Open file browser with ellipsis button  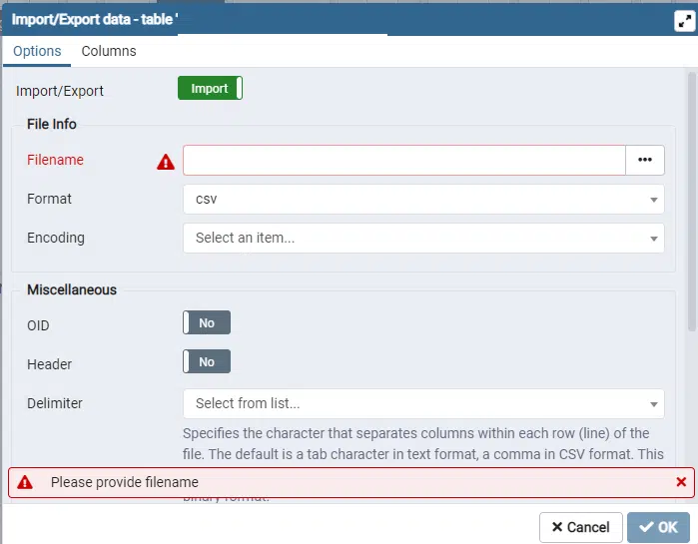645,160
